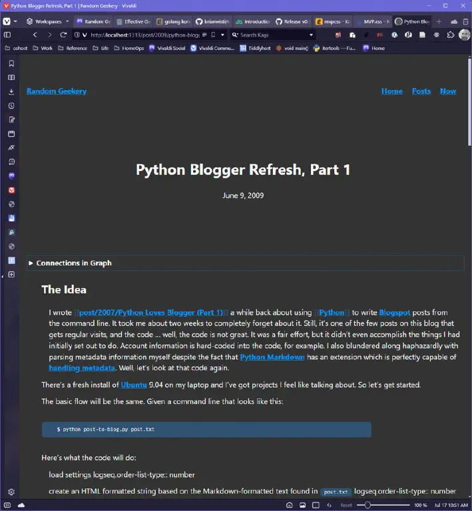Expand Connections in Graph section
The height and width of the screenshot is (511, 472).
[246, 263]
